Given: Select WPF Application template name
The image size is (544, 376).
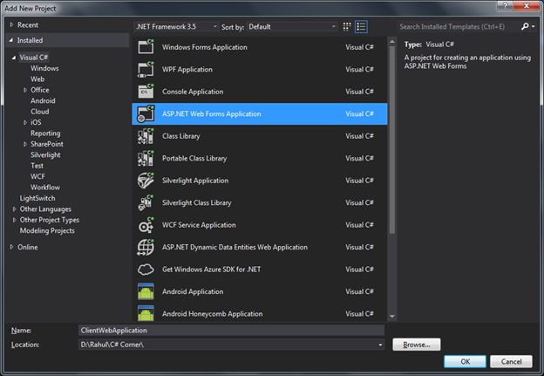Looking at the screenshot, I should coord(187,70).
